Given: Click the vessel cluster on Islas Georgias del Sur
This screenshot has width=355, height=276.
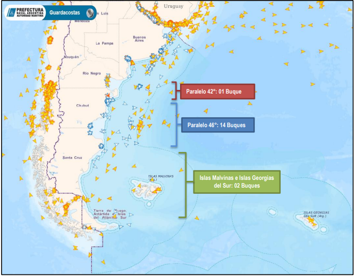Looking at the screenshot, I should [313, 222].
